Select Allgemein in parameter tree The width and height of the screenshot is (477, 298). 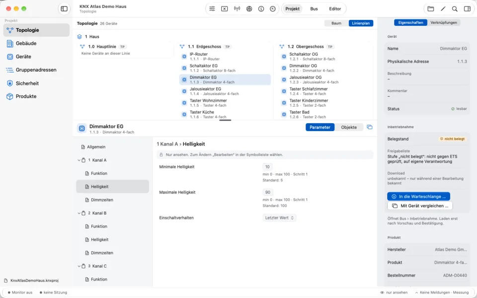[x=113, y=147]
